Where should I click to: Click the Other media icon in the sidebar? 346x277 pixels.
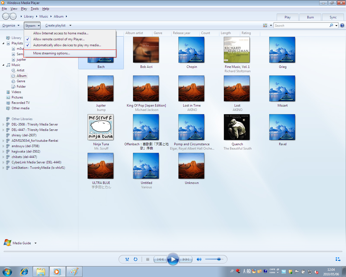8,108
